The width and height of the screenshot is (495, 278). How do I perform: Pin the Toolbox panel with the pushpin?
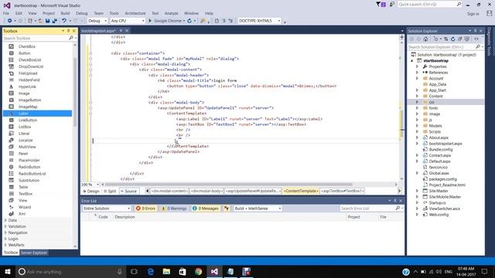click(x=68, y=31)
